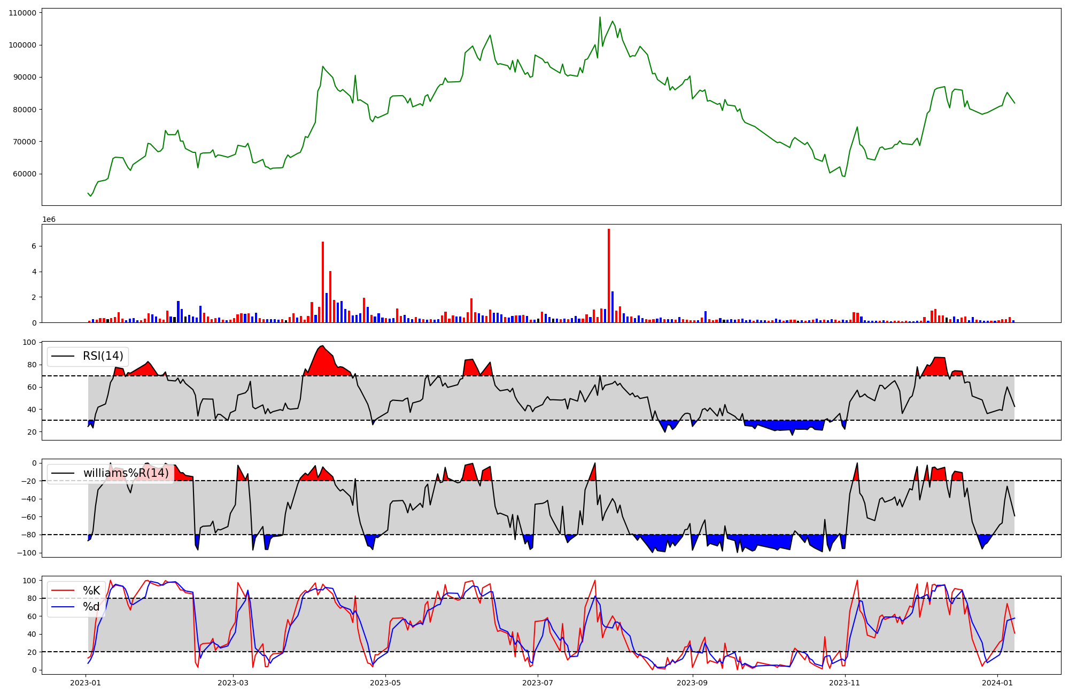This screenshot has width=1069, height=695.
Task: Click the 2023-01 date tick label
Action: coord(86,683)
